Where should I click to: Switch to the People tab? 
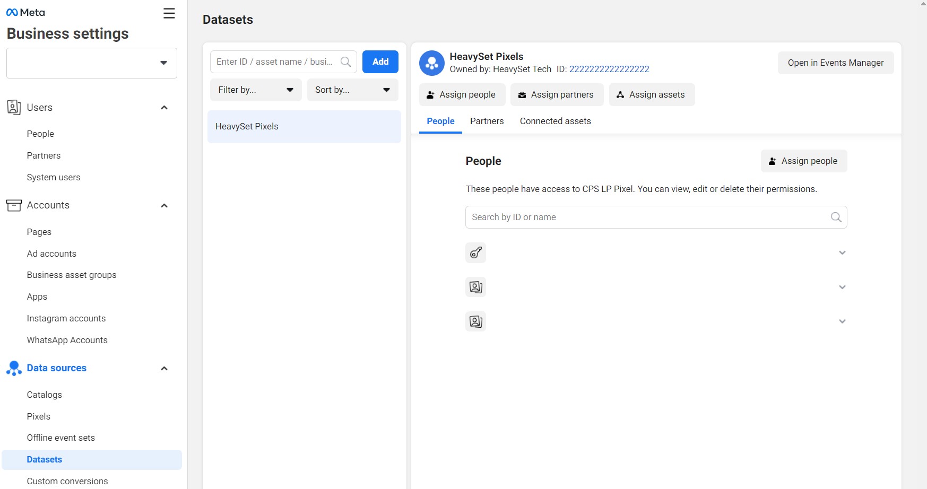(x=440, y=121)
